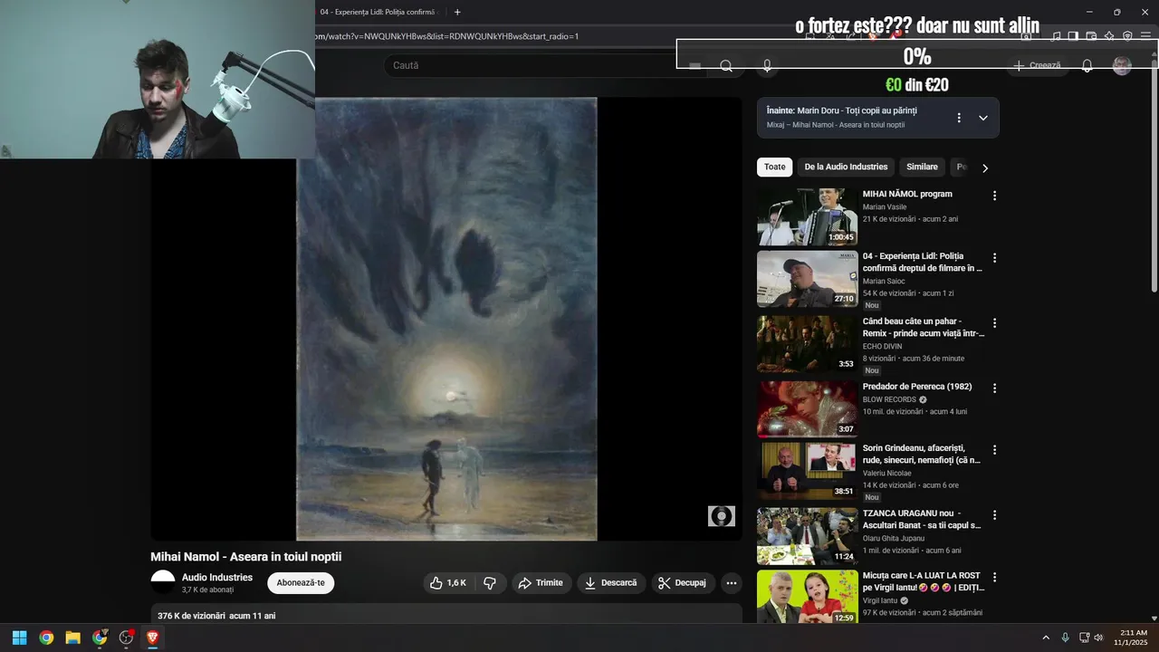Clip the video using Decupaj

point(684,583)
